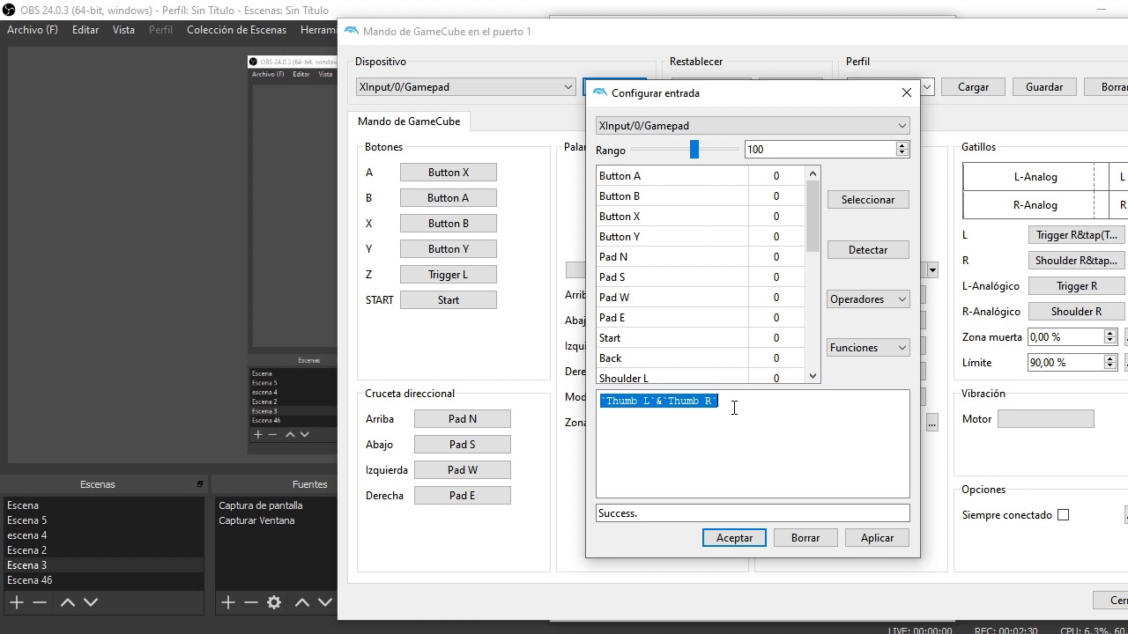This screenshot has height=634, width=1128.
Task: Open Perfil menu in OBS
Action: click(x=160, y=30)
